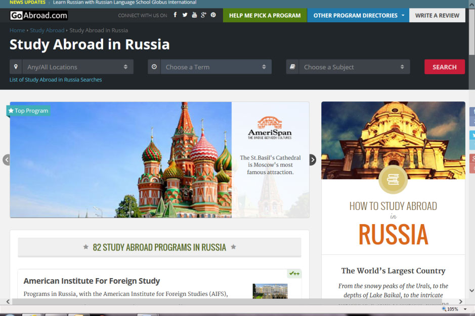Screen dimensions: 475x316
Task: Click the Top Program badge
Action: [x=28, y=111]
